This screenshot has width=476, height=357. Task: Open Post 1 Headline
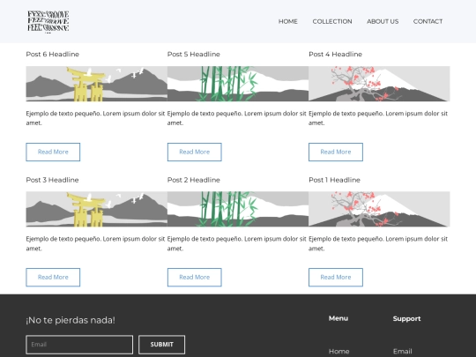coord(335,180)
